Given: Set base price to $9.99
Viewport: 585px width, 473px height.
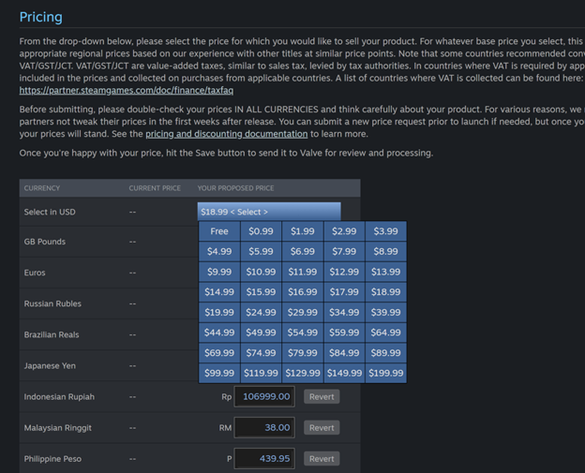Looking at the screenshot, I should coord(219,272).
